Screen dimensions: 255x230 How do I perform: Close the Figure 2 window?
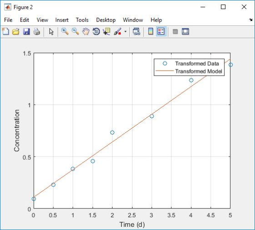244,7
